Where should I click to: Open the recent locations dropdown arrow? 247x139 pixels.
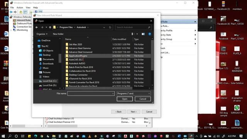tap(46, 27)
